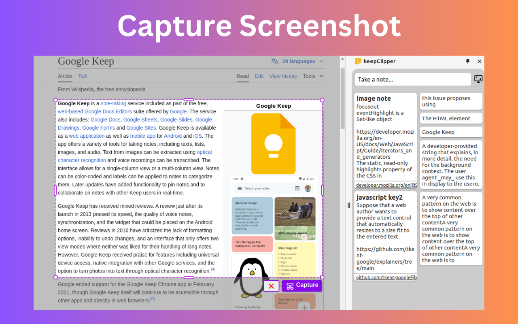Viewport: 518px width, 324px height.
Task: Pin the keepClipper panel
Action: (467, 62)
